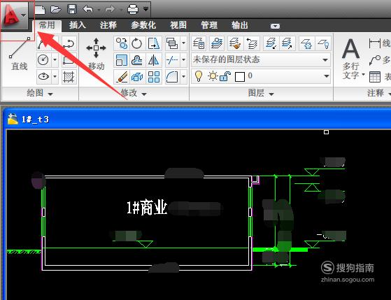Click the Match layer icon with brush
The image size is (391, 300).
pos(235,43)
